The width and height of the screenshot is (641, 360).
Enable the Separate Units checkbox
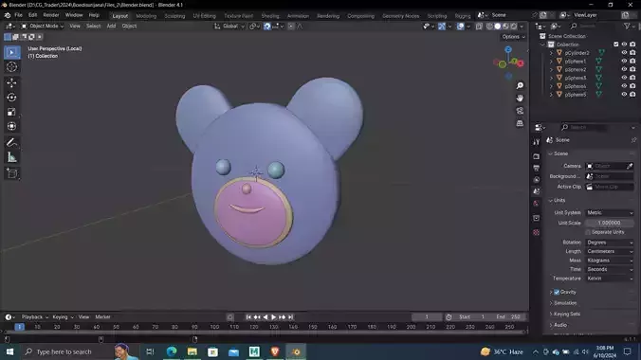(588, 232)
